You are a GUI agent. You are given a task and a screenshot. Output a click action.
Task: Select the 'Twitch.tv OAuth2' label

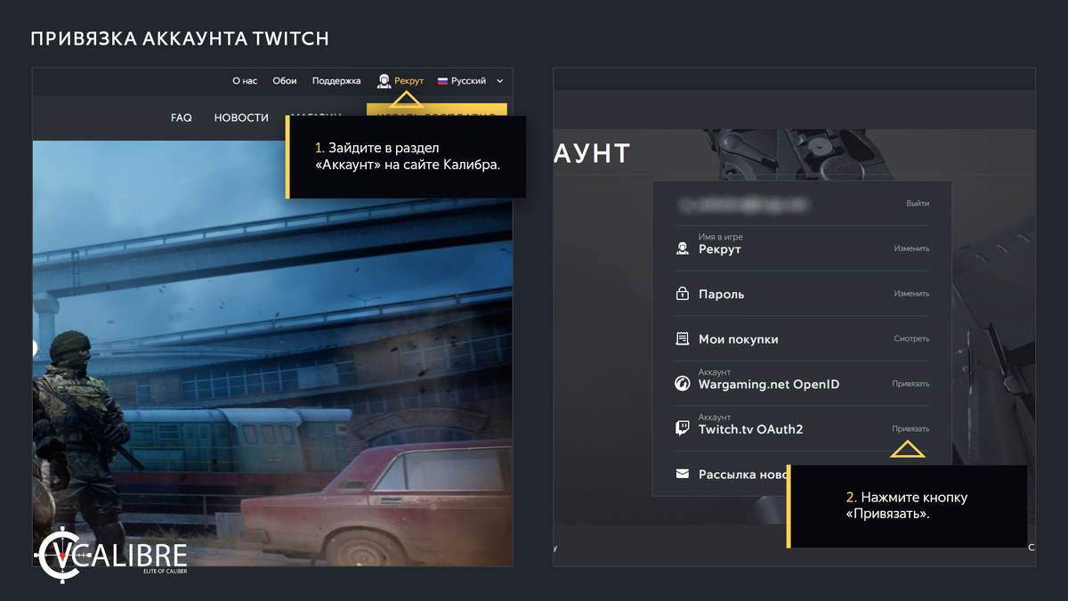751,429
